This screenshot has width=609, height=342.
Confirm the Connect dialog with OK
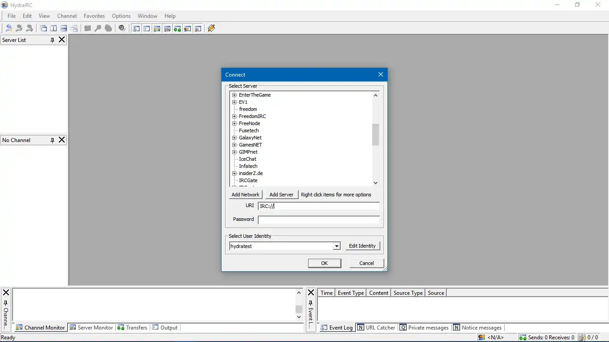(325, 263)
